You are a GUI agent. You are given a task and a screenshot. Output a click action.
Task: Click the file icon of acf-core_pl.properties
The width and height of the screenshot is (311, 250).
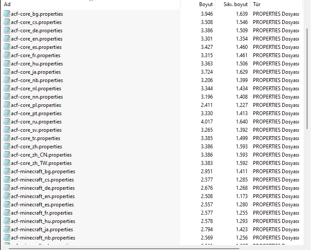pyautogui.click(x=7, y=105)
